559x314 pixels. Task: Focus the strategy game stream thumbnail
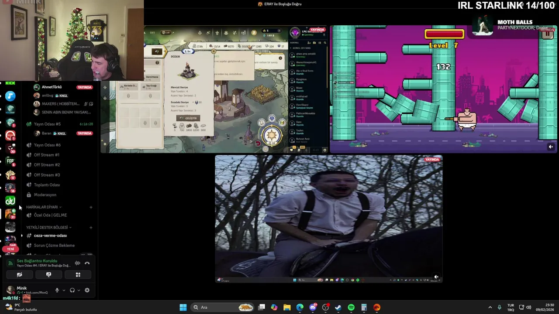[214, 89]
